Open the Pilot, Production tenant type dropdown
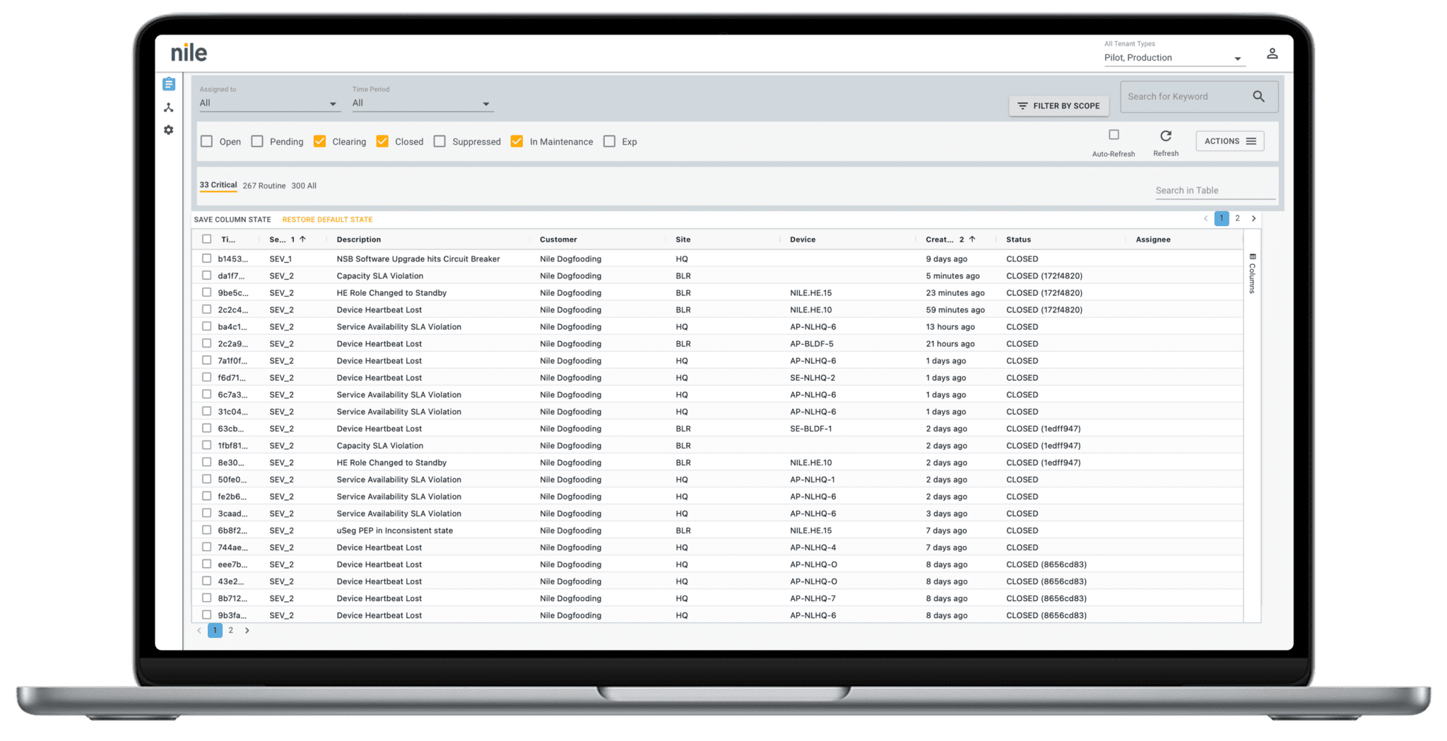The width and height of the screenshot is (1447, 741). click(x=1236, y=59)
